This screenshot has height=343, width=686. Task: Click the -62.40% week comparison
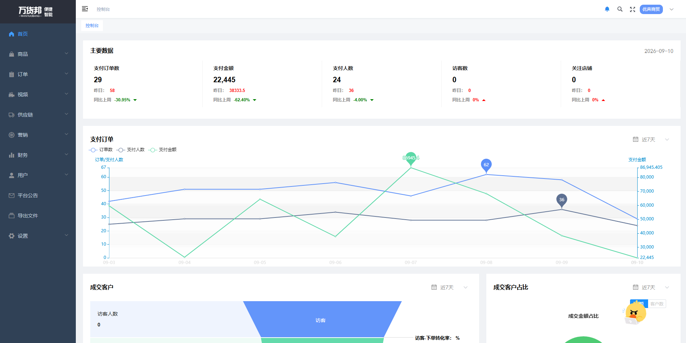click(242, 100)
